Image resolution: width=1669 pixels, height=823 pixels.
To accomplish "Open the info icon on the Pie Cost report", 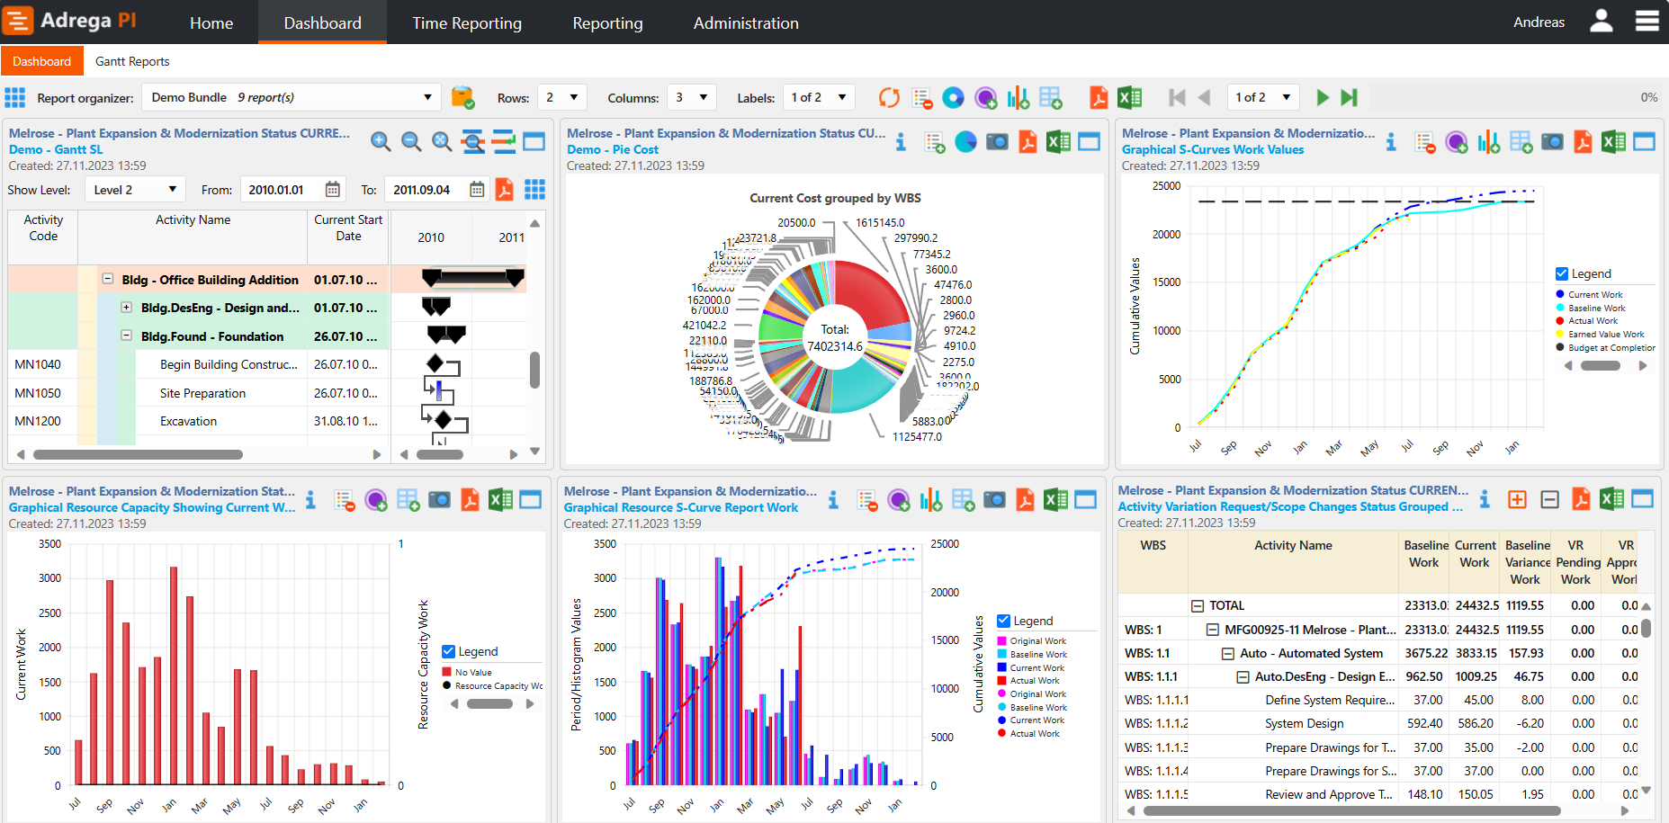I will click(900, 141).
